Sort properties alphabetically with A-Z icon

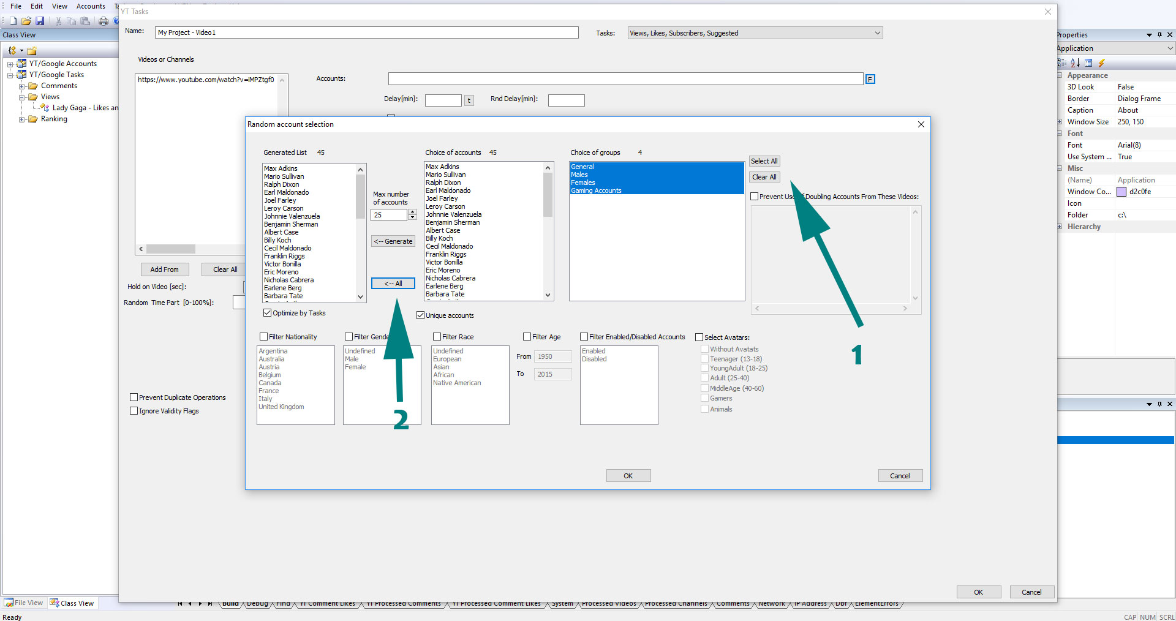[x=1075, y=63]
